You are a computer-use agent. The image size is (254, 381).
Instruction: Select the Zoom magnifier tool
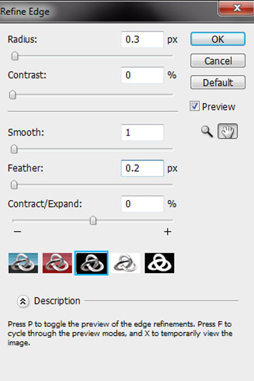click(207, 132)
